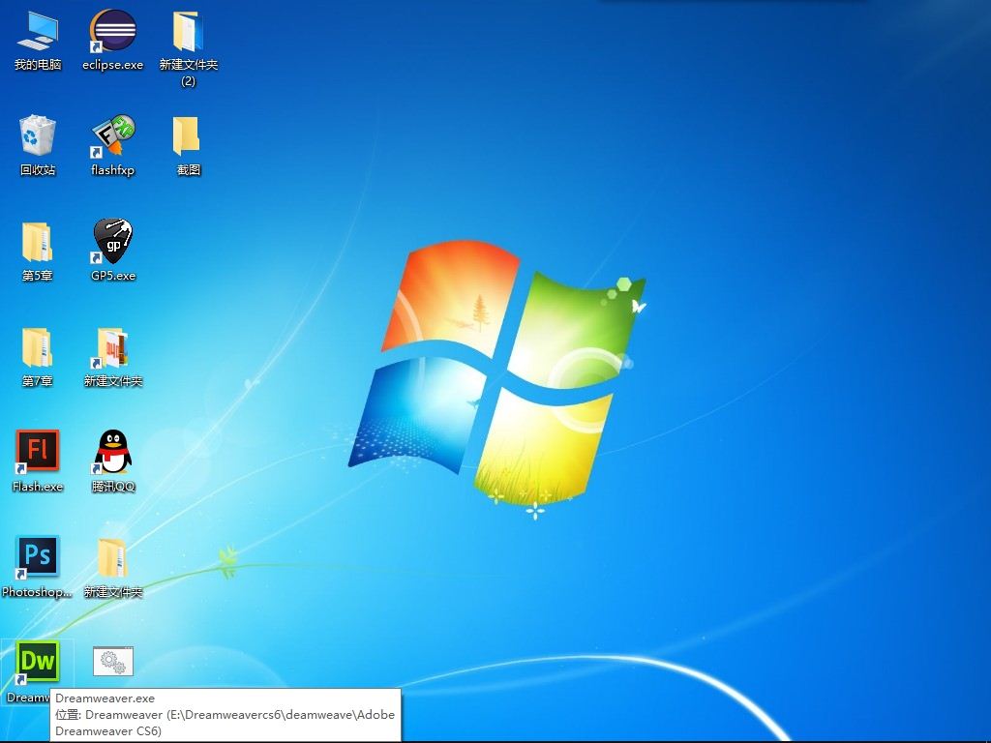This screenshot has height=743, width=991.
Task: Click the 新建文件夹 (2) folder
Action: (x=188, y=32)
